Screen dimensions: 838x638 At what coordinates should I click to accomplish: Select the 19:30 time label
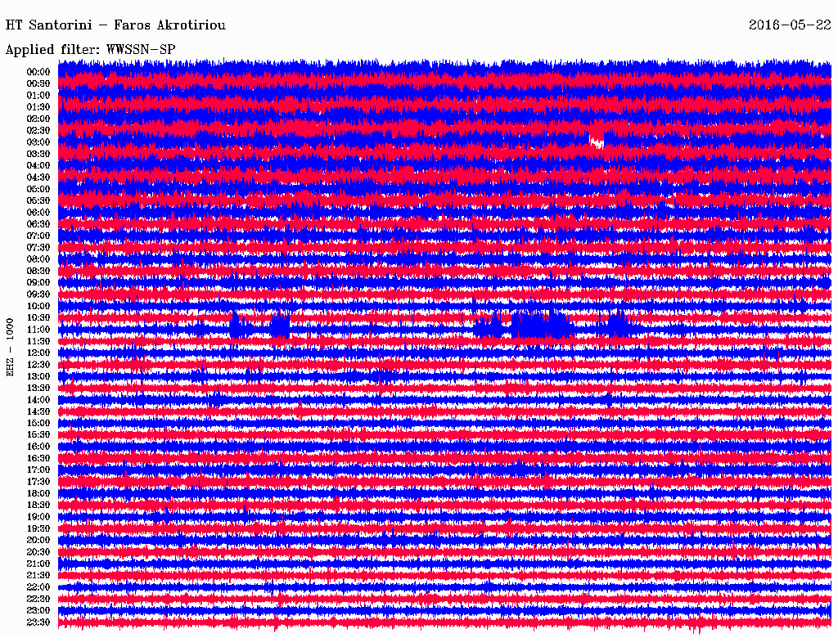coord(38,528)
